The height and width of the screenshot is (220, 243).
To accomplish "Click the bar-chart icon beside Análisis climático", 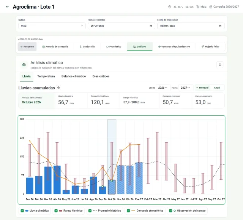I will coord(24,65).
